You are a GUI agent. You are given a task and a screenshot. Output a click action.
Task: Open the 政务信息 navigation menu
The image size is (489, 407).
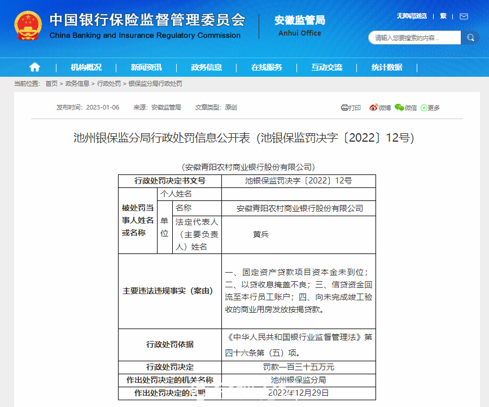[207, 67]
